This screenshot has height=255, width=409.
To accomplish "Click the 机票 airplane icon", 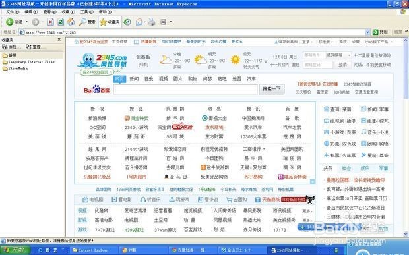I will (x=327, y=156).
